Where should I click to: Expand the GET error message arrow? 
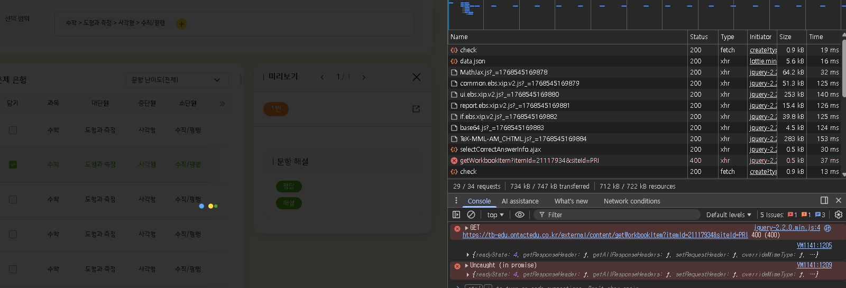(x=466, y=228)
